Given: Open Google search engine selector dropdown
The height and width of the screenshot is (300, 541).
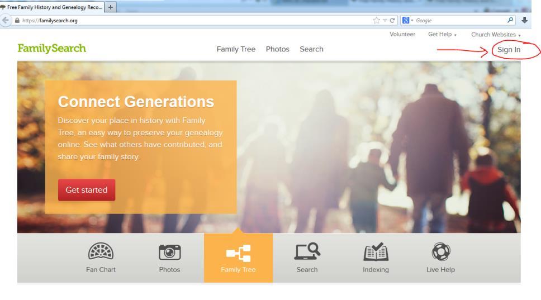Looking at the screenshot, I should point(407,20).
